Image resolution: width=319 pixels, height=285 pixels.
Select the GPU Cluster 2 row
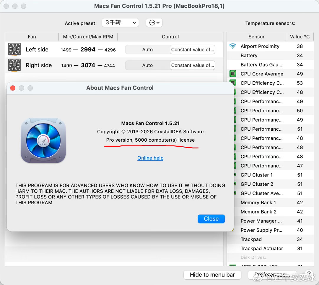coord(274,184)
